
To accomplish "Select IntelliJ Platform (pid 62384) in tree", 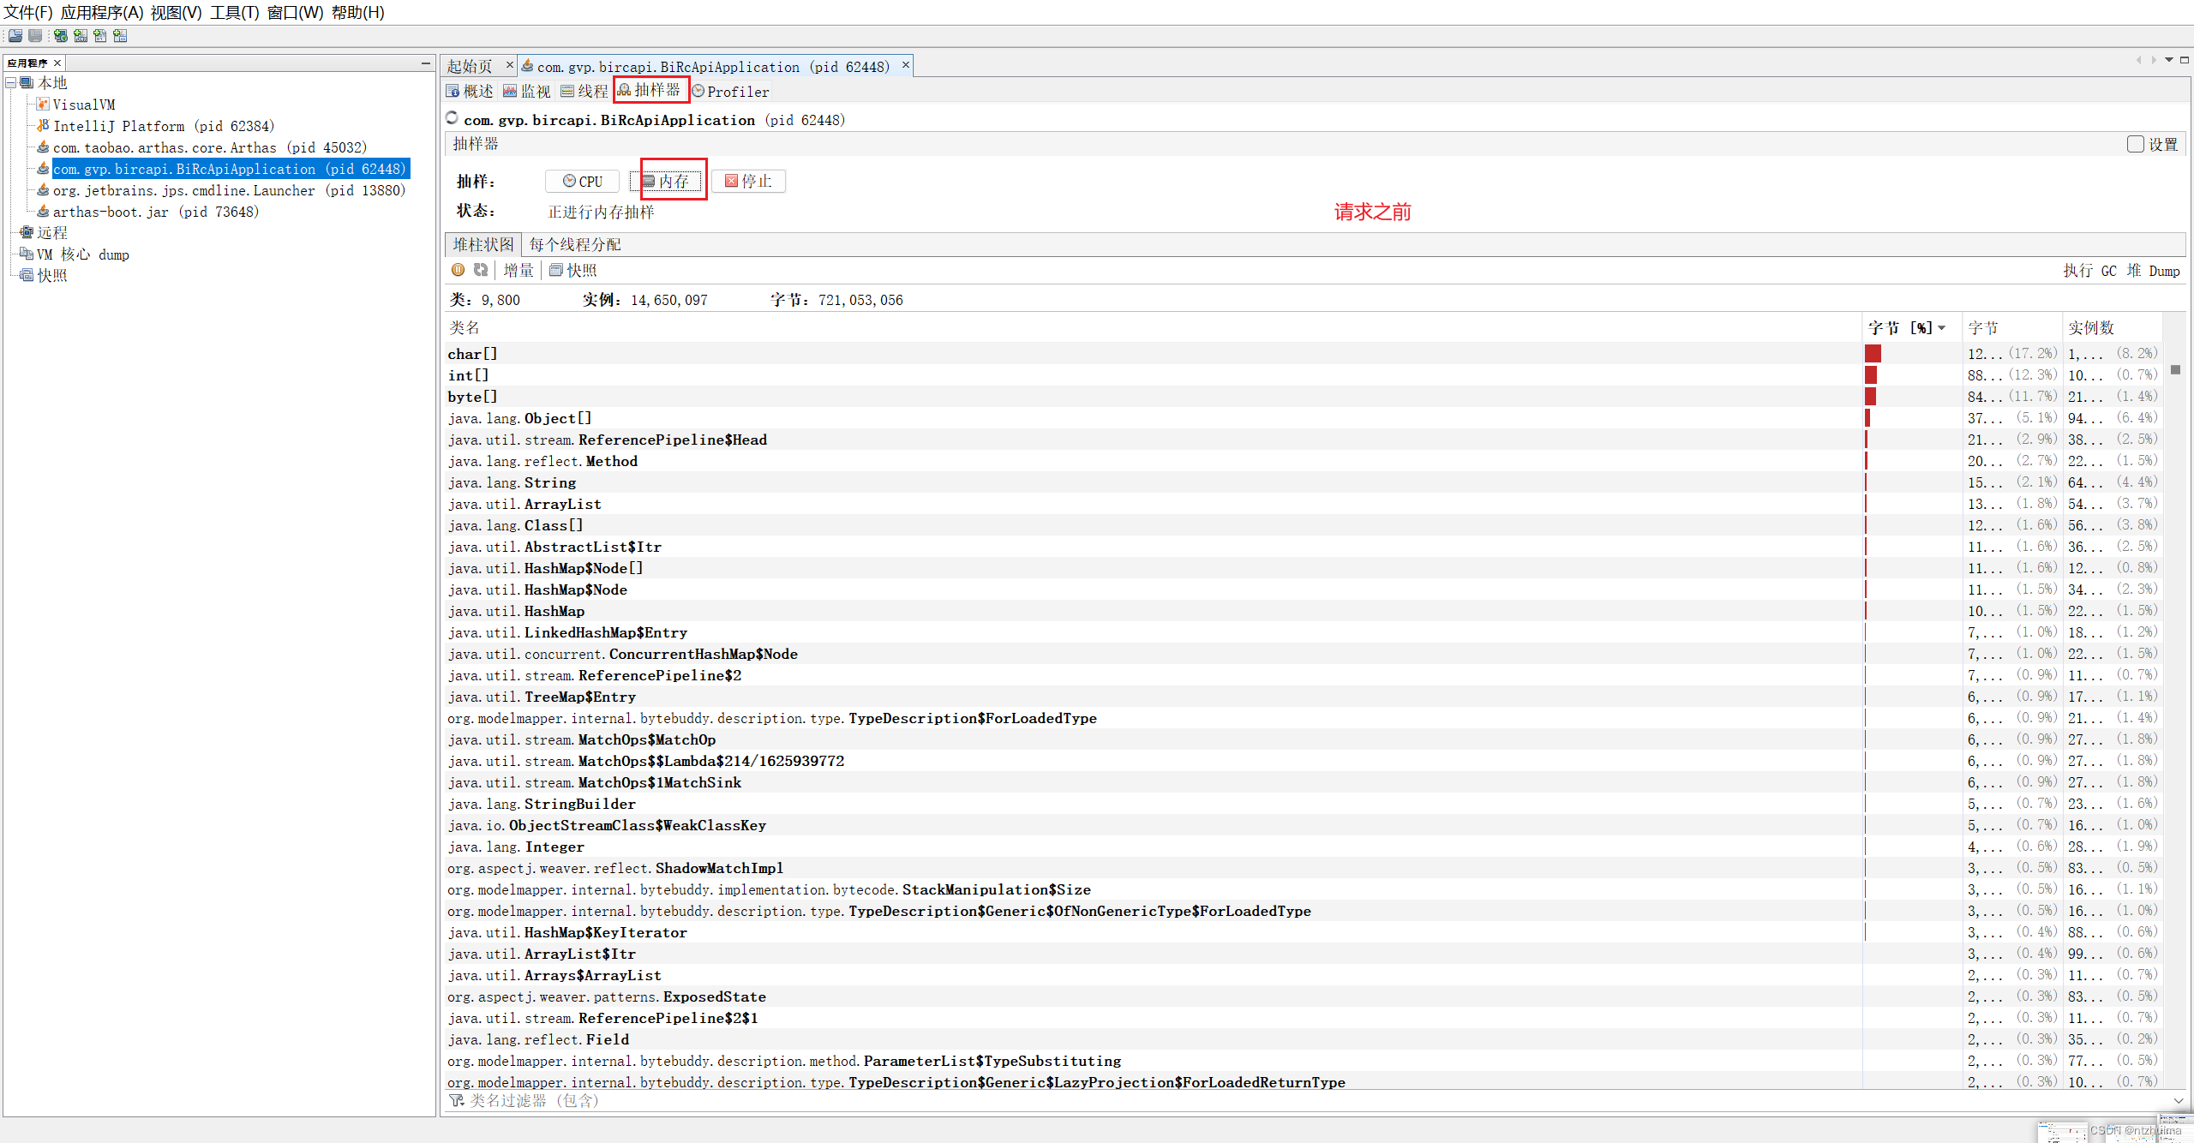I will pos(163,126).
